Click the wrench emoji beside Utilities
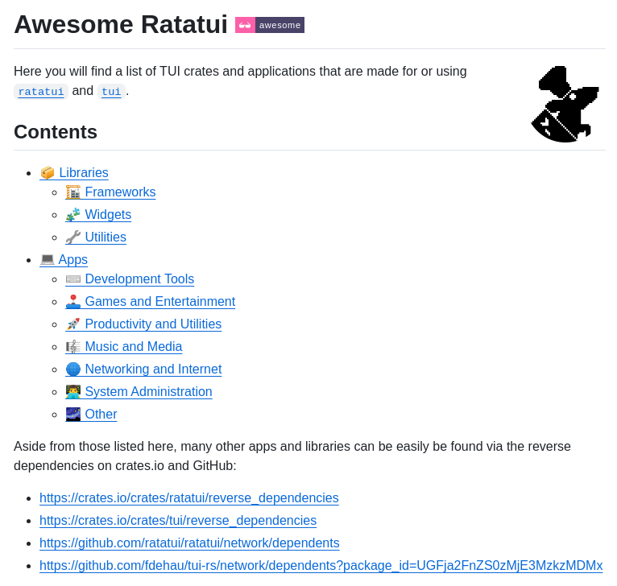The image size is (617, 586). click(x=73, y=237)
